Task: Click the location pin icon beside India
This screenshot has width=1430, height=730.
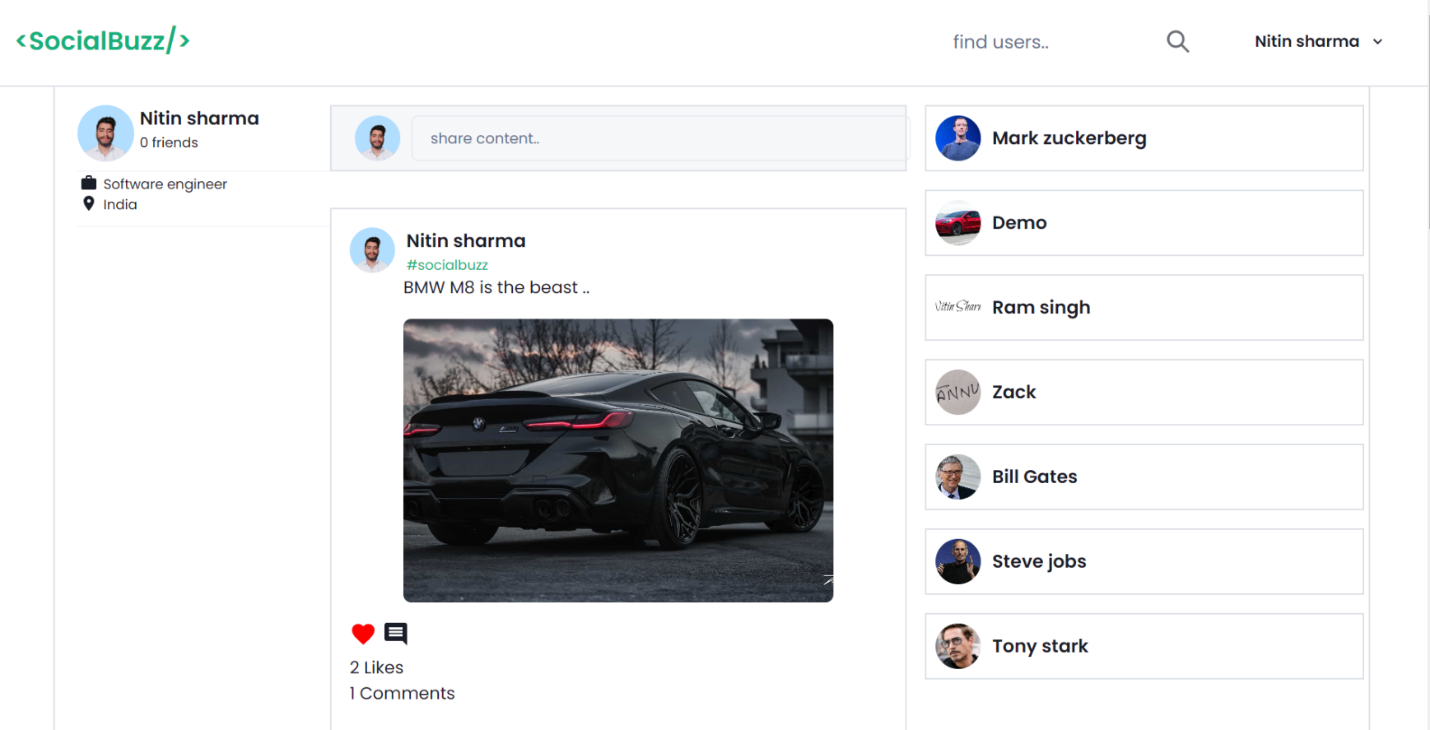Action: pos(89,203)
